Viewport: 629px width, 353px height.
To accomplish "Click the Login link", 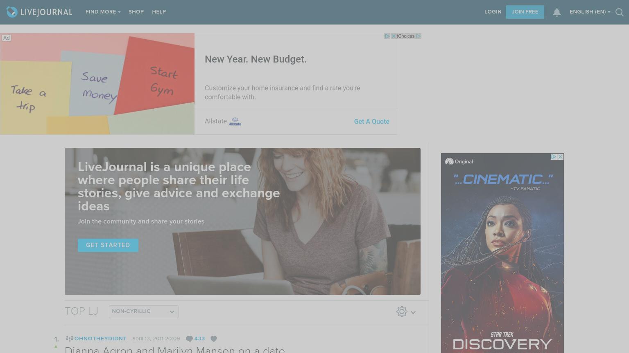I will tap(493, 12).
